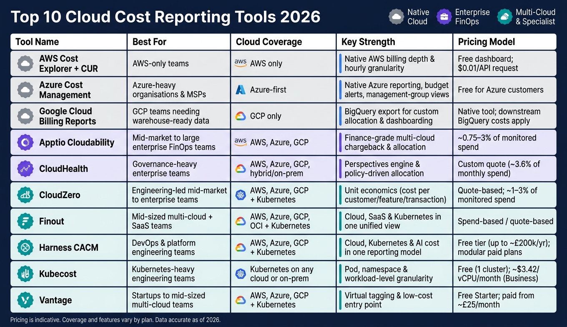Viewport: 567px width, 327px height.
Task: Select the 'DevOps & platform engineering teams' cell
Action: pos(179,247)
